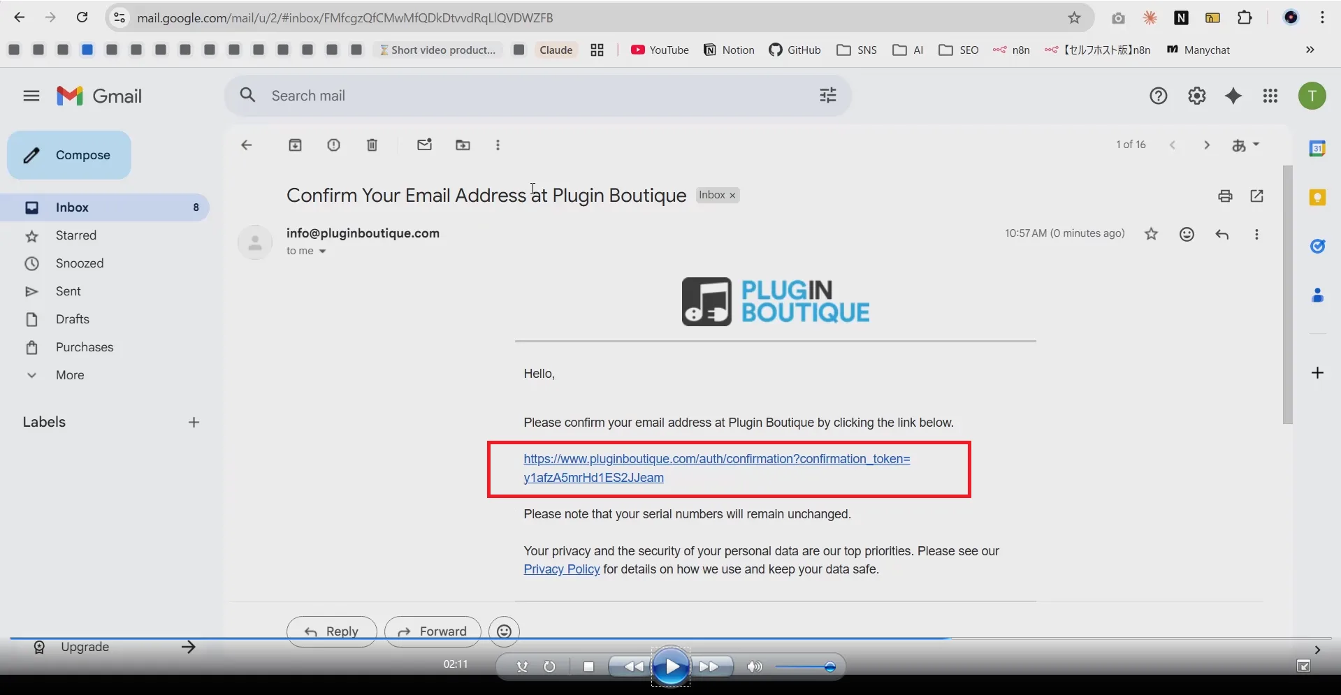Viewport: 1341px width, 695px height.
Task: Mute the video player volume
Action: pos(754,667)
